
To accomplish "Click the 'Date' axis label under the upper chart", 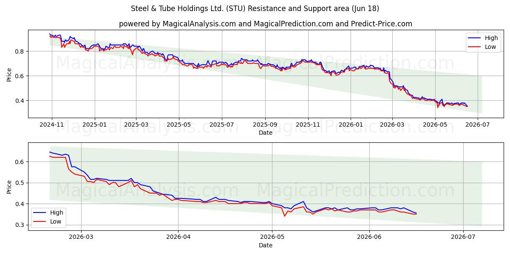I will click(266, 133).
